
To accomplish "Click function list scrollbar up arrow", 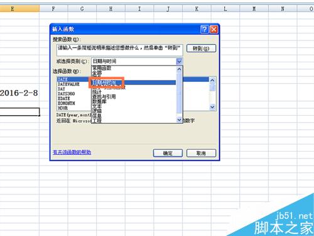I will point(212,80).
